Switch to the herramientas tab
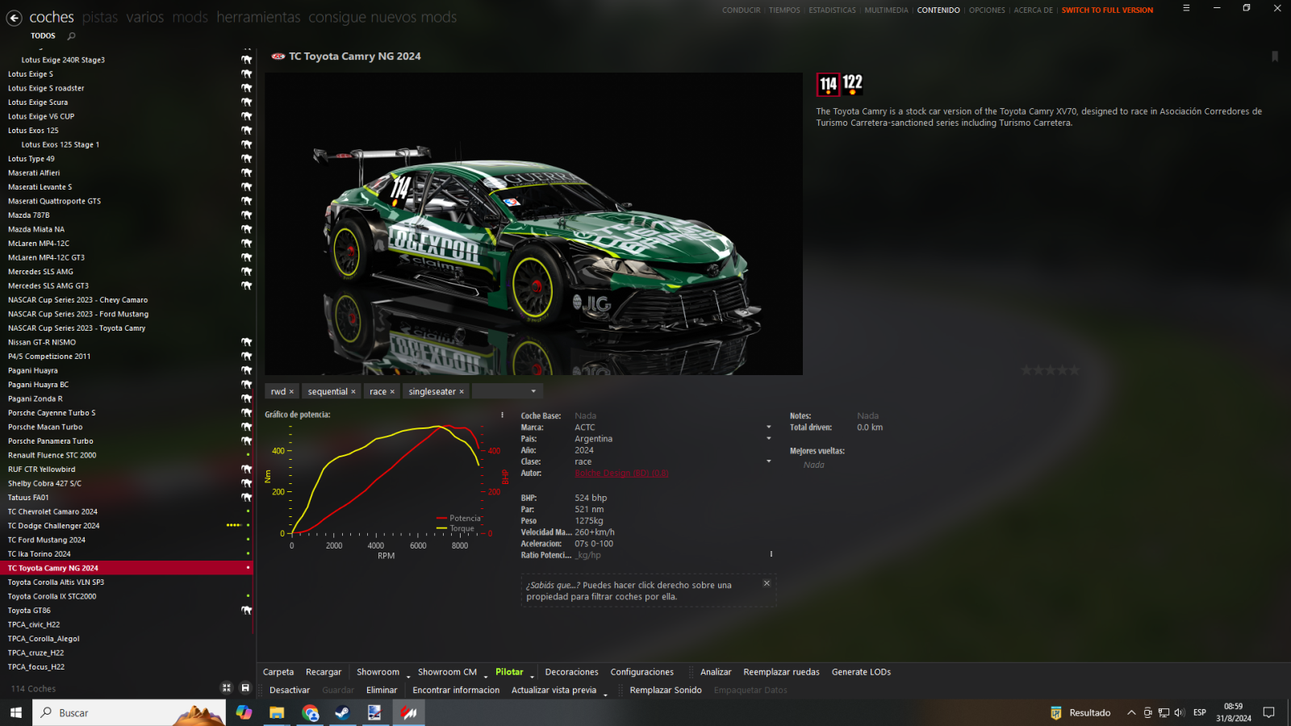This screenshot has height=726, width=1291. pos(258,17)
